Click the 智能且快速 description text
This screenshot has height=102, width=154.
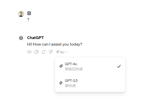pos(74,69)
